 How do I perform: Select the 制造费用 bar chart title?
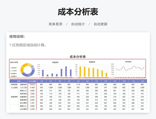click(x=55, y=62)
